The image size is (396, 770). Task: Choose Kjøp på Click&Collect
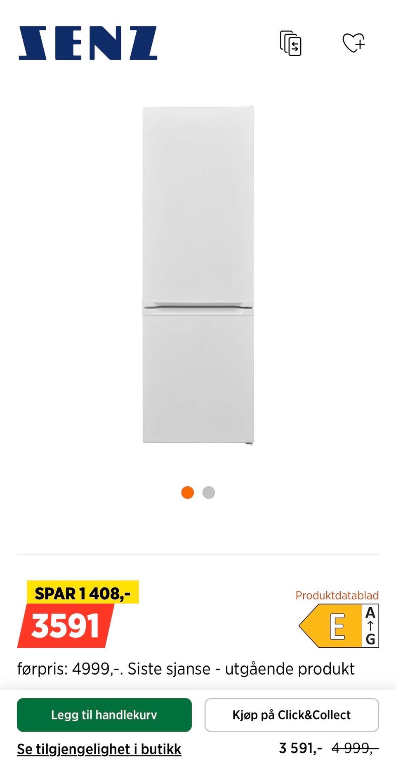pyautogui.click(x=292, y=715)
